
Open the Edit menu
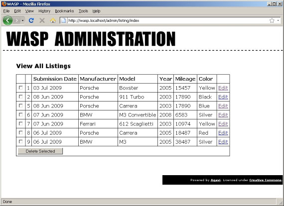coord(17,11)
